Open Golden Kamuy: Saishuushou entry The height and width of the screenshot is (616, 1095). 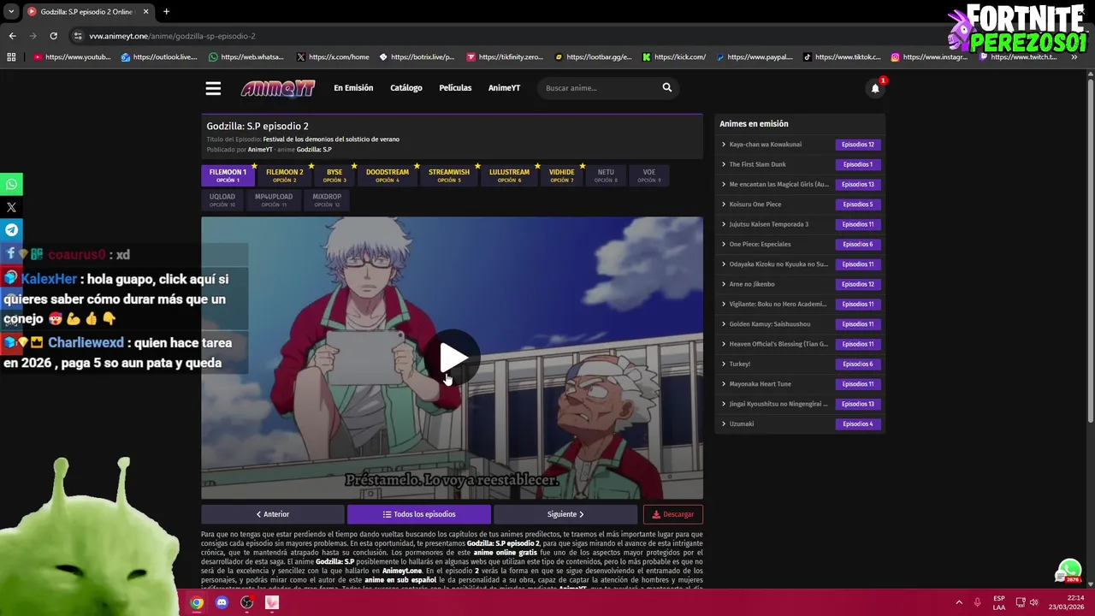770,324
